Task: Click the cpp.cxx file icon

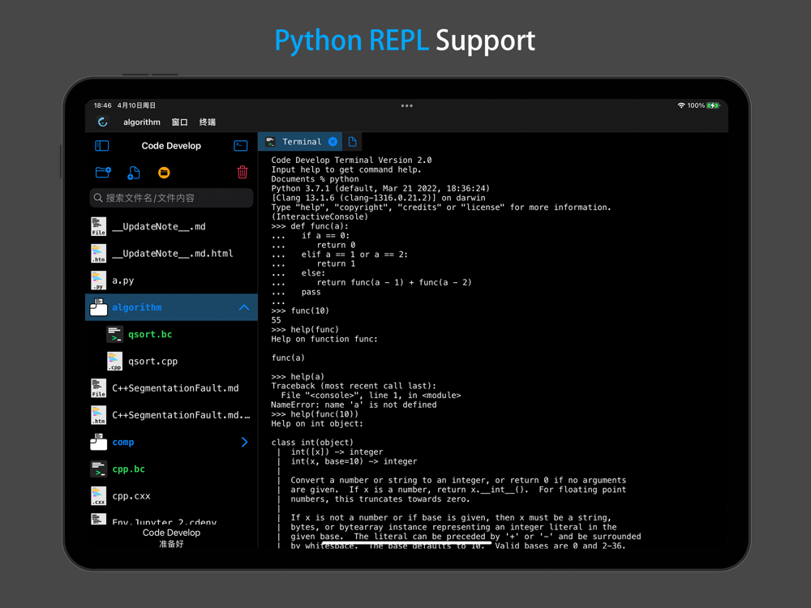Action: pyautogui.click(x=98, y=496)
